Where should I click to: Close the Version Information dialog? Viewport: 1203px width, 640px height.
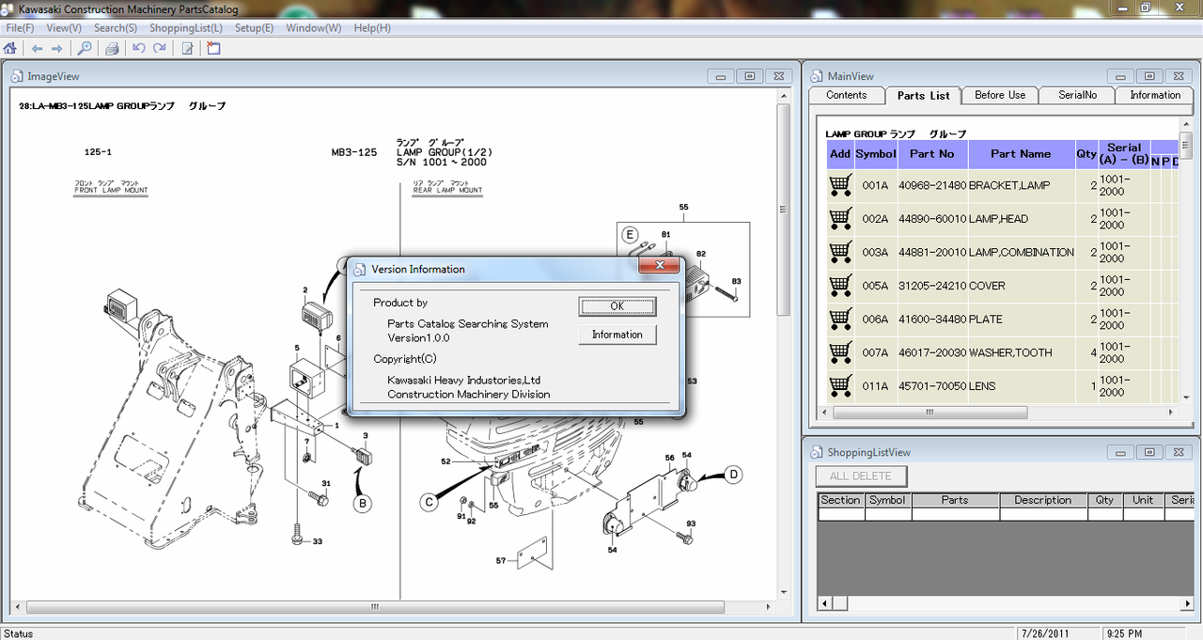(660, 267)
